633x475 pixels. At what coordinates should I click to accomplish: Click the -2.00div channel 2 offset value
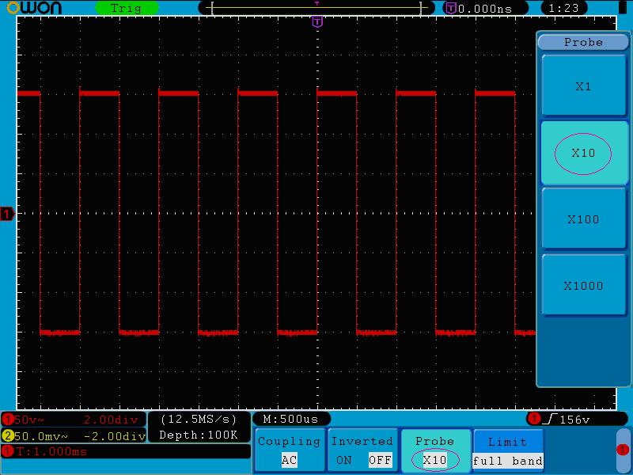click(x=115, y=436)
